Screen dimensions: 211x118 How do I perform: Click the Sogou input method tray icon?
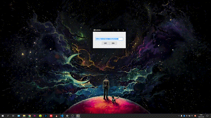tap(195, 116)
